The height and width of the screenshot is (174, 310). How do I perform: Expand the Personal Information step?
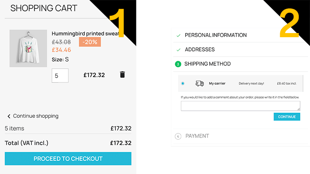pos(216,35)
